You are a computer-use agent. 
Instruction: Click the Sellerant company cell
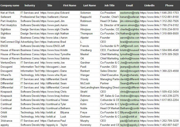10,17
